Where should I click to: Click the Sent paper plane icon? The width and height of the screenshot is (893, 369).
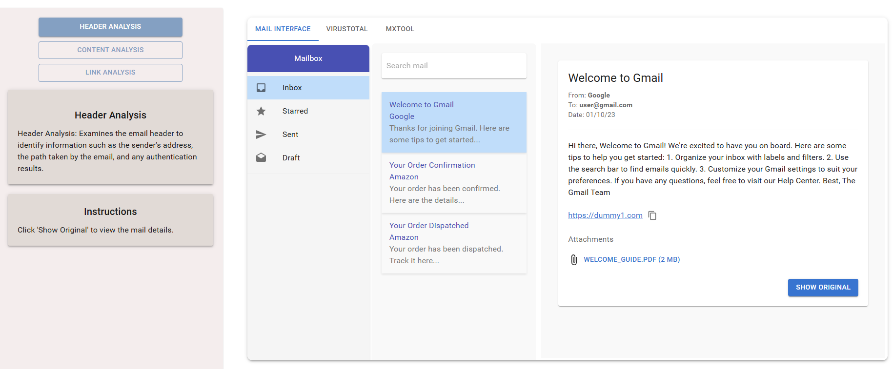tap(261, 135)
